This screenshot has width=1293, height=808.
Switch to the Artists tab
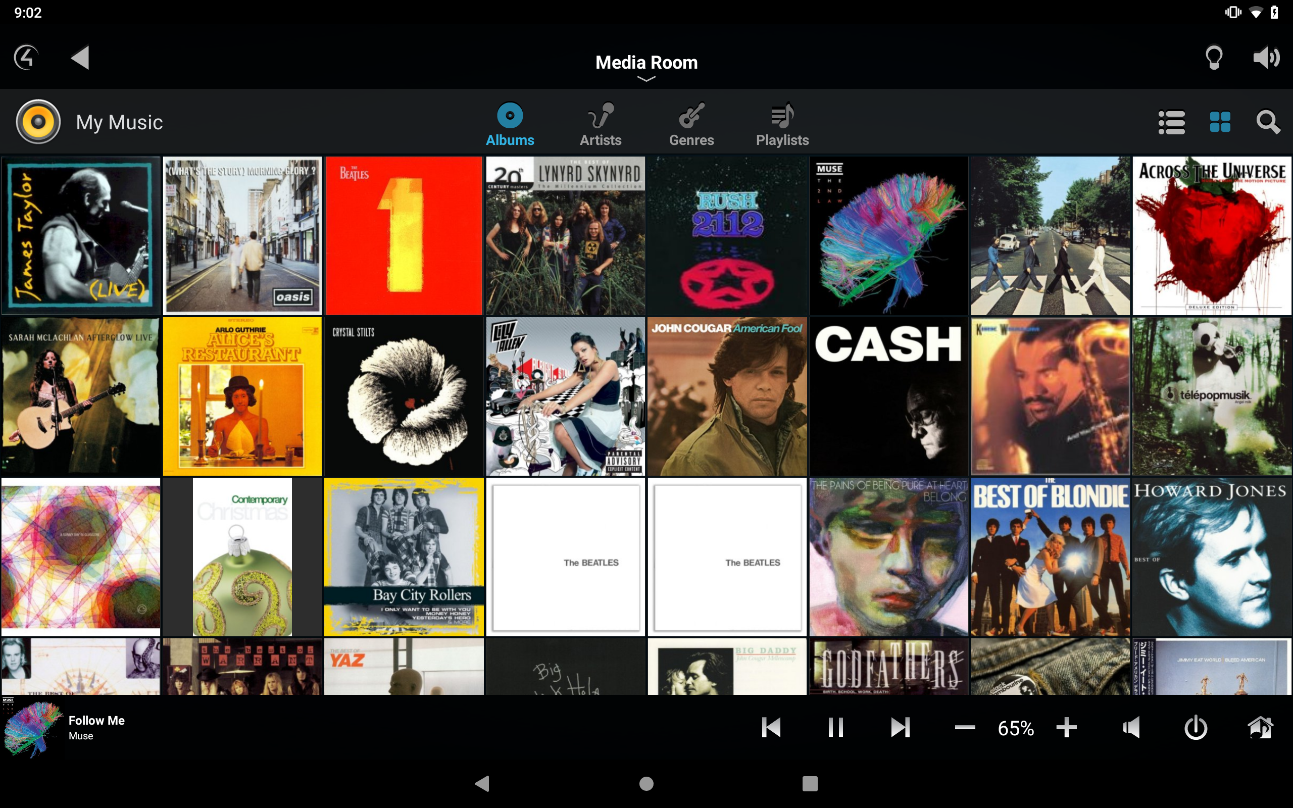(x=601, y=125)
